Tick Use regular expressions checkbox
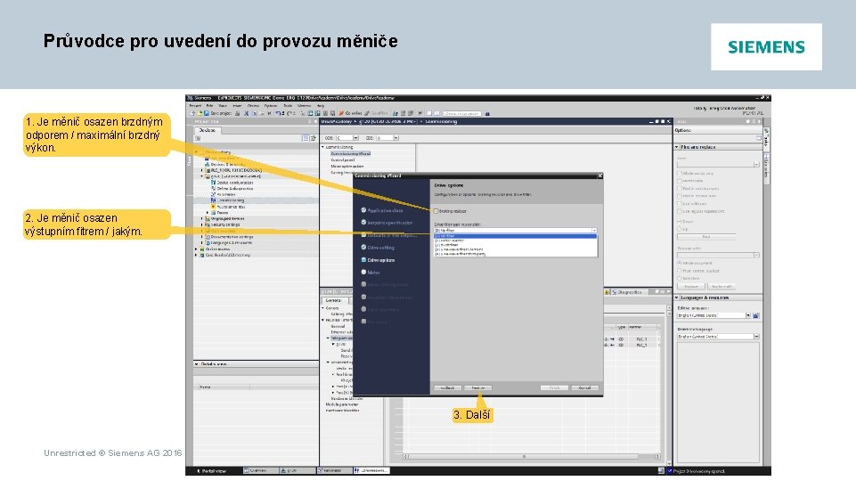Viewport: 856px width, 481px height. click(680, 211)
